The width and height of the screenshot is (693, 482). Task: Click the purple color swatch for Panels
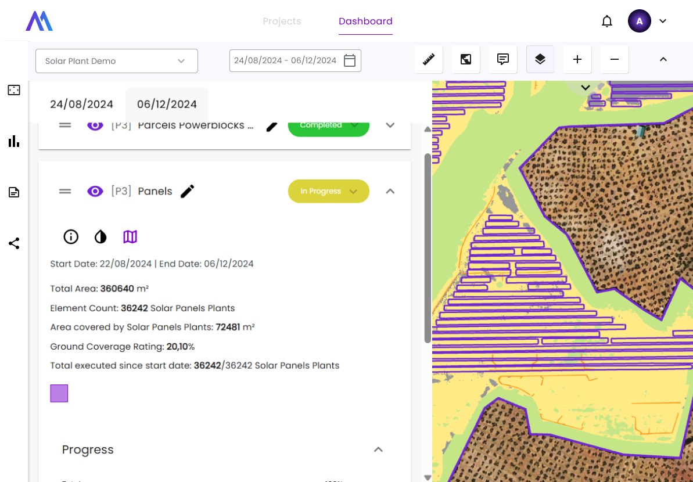[x=59, y=393]
